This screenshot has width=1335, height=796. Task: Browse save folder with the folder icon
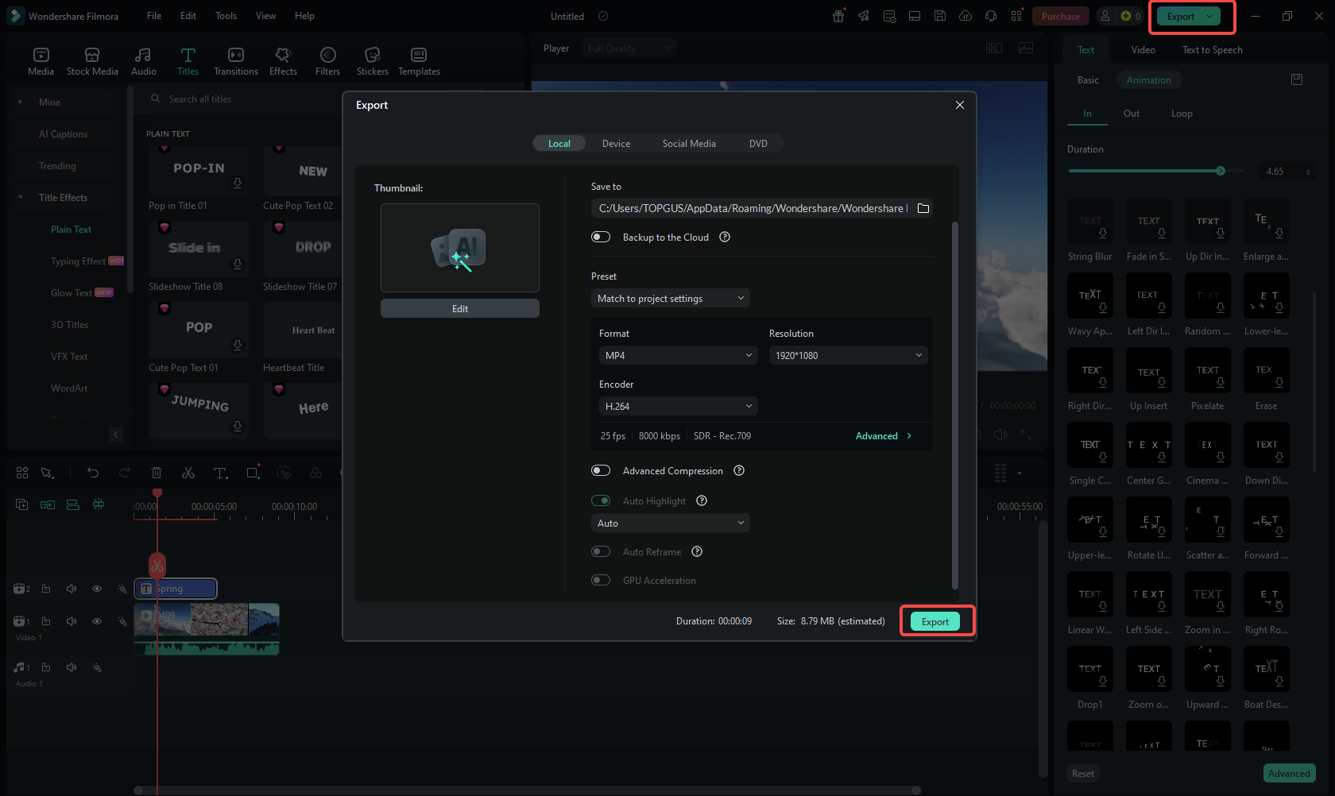click(x=923, y=208)
